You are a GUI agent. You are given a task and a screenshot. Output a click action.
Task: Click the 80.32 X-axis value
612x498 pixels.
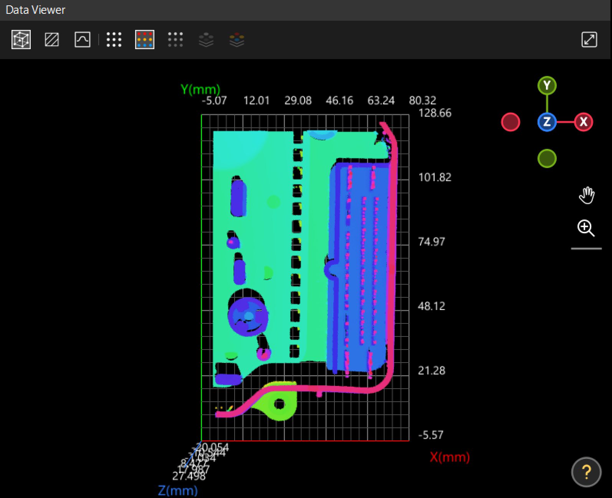tap(423, 101)
